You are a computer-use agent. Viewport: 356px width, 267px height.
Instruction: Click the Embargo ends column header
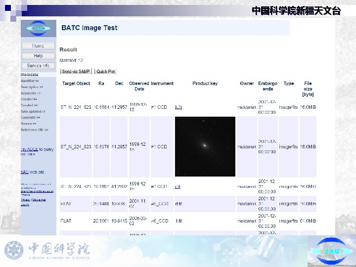pos(267,86)
